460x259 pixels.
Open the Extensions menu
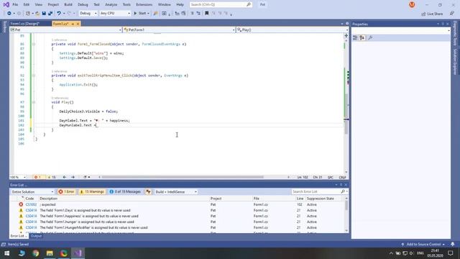(x=144, y=5)
